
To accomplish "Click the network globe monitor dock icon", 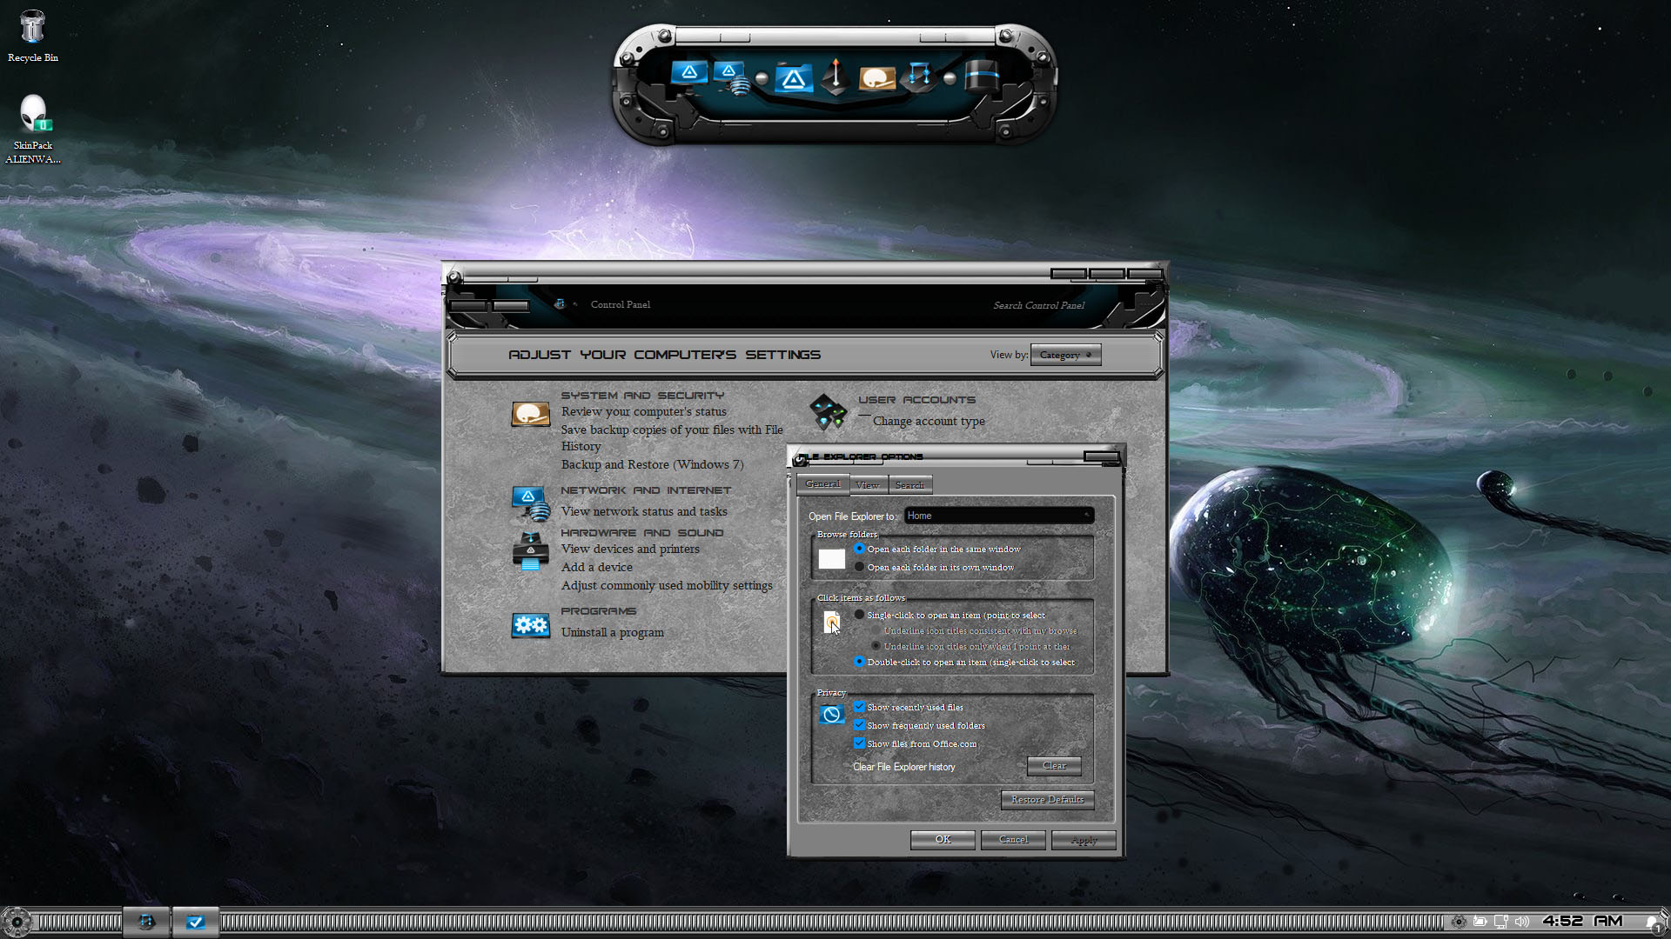I will click(x=732, y=78).
